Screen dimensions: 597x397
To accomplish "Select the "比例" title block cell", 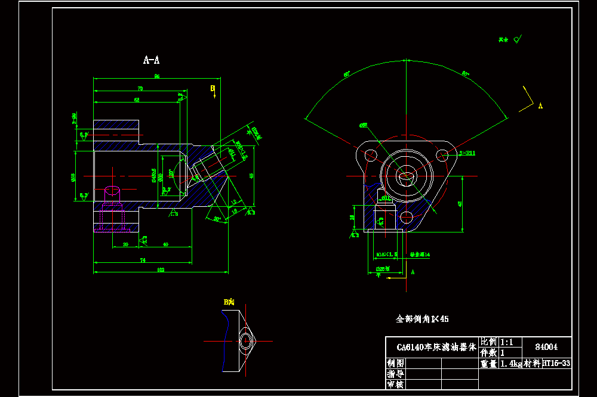I will click(489, 342).
